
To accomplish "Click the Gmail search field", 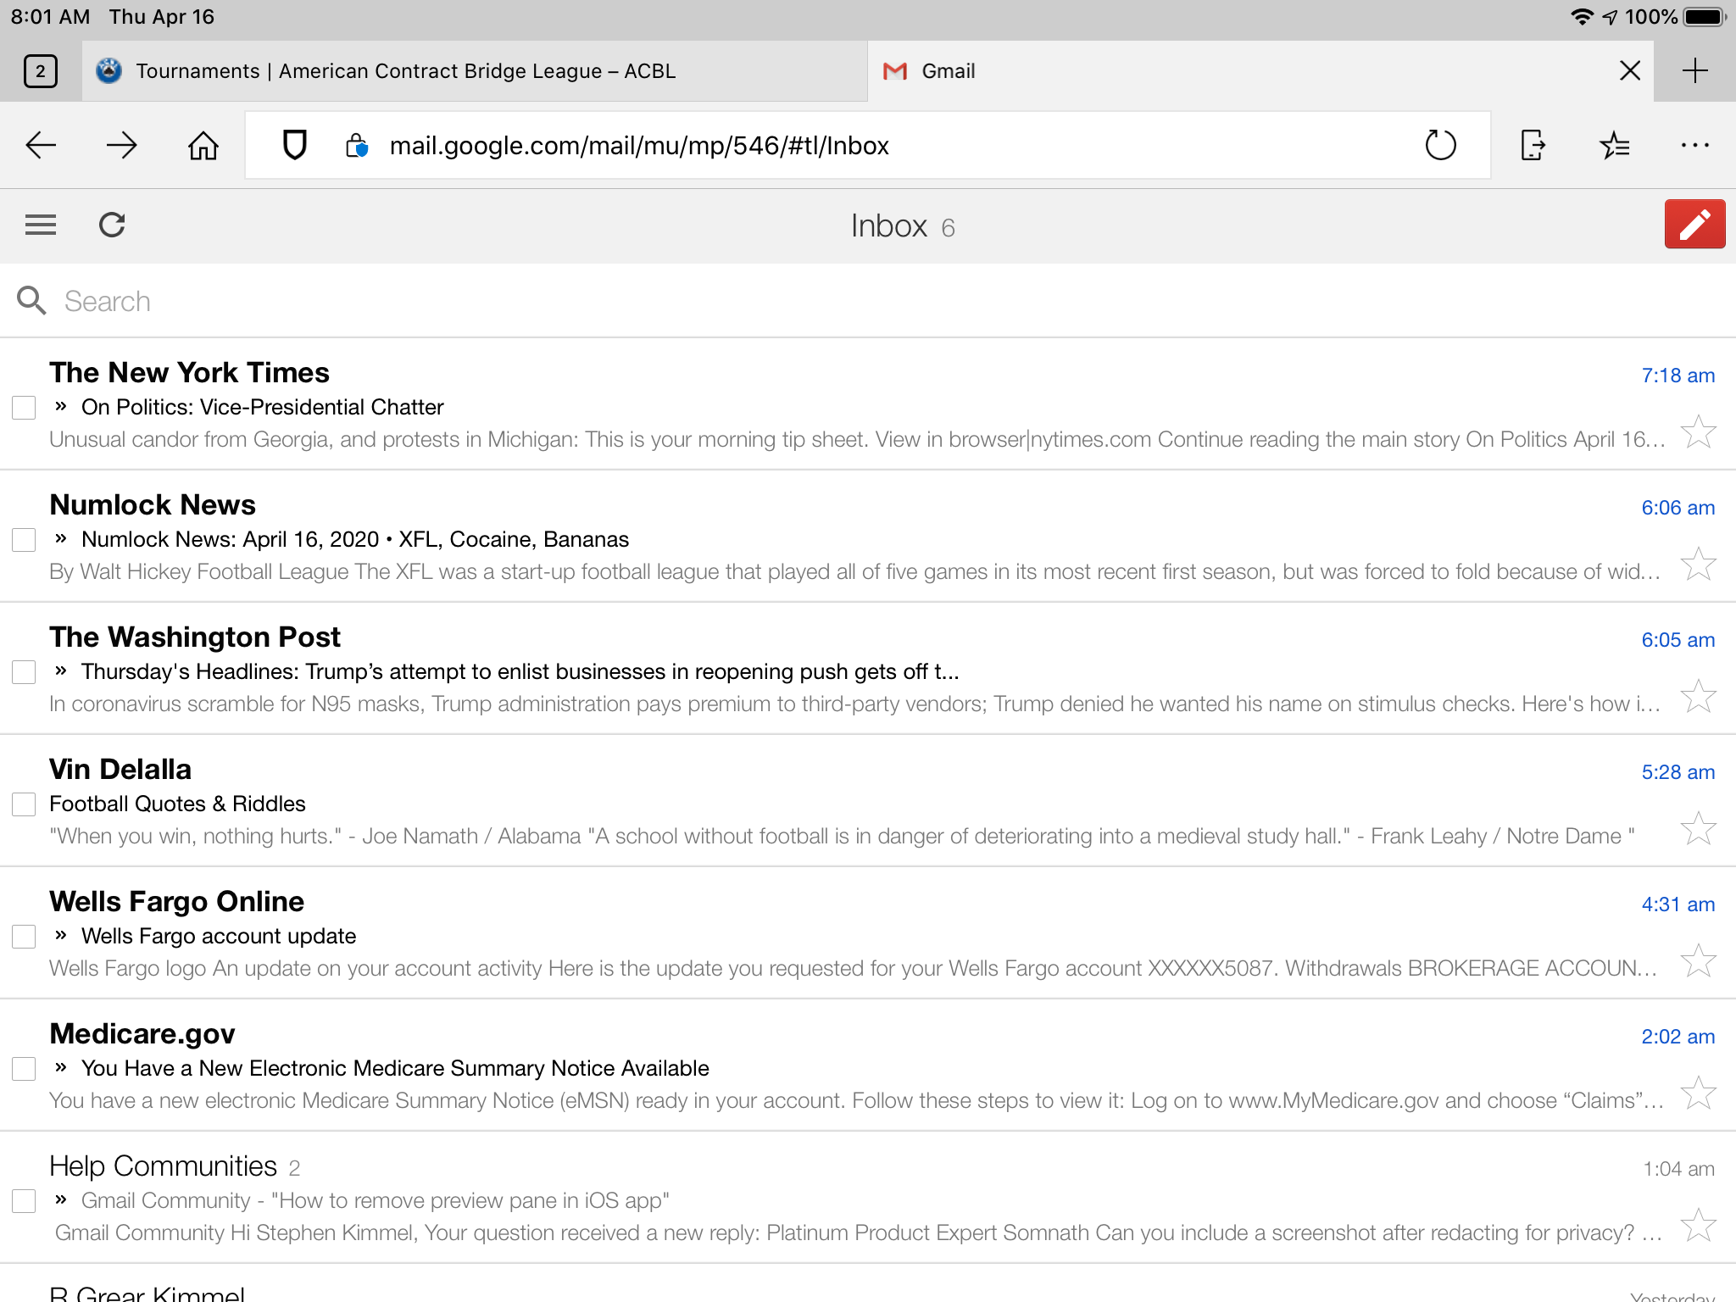I will click(x=868, y=301).
